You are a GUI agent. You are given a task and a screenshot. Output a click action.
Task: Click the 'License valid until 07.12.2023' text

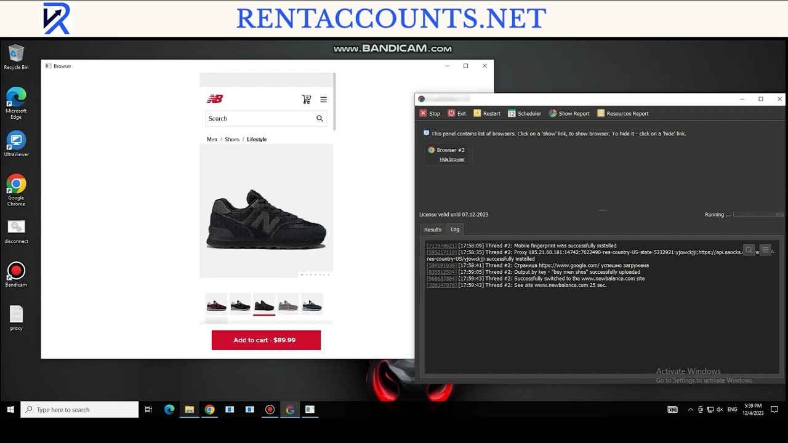click(x=454, y=214)
